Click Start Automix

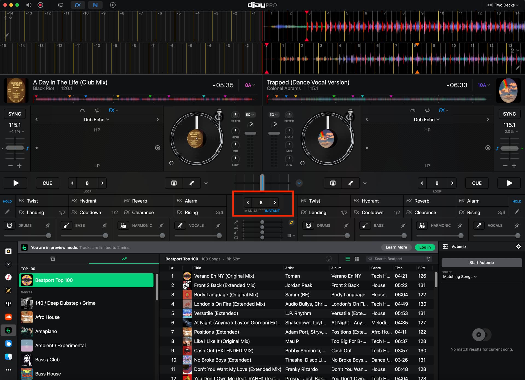click(482, 262)
